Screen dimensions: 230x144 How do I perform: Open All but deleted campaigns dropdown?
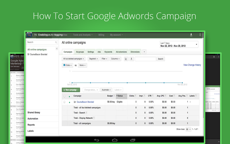tap(73, 59)
